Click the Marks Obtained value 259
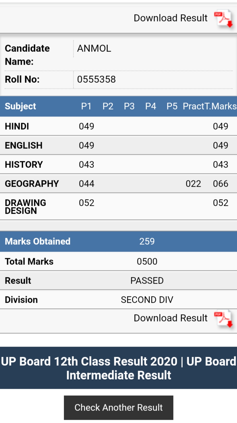 click(147, 241)
